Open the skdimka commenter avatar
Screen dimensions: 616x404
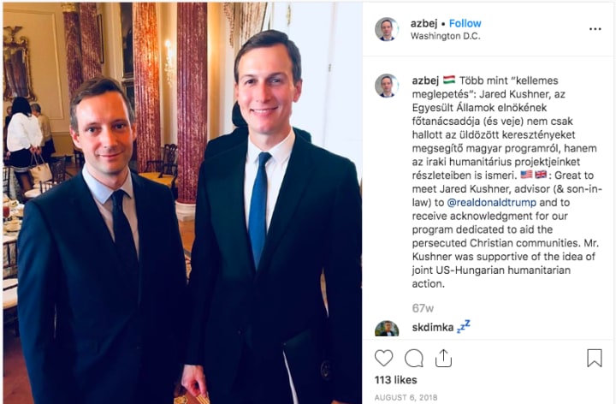coord(387,329)
